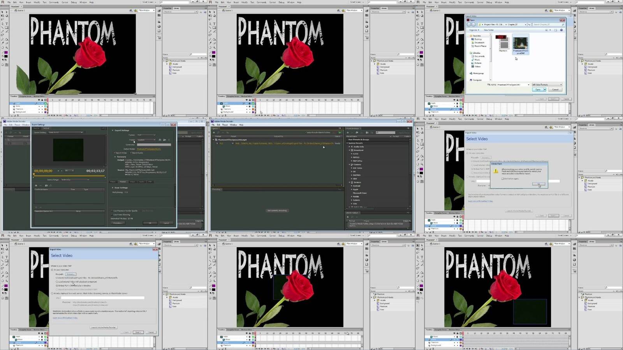Click Next in the bottom-left Select Video dialog
Screen dimensions: 623x350
pos(138,332)
